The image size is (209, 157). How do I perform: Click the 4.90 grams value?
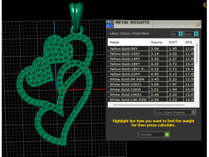point(155,74)
